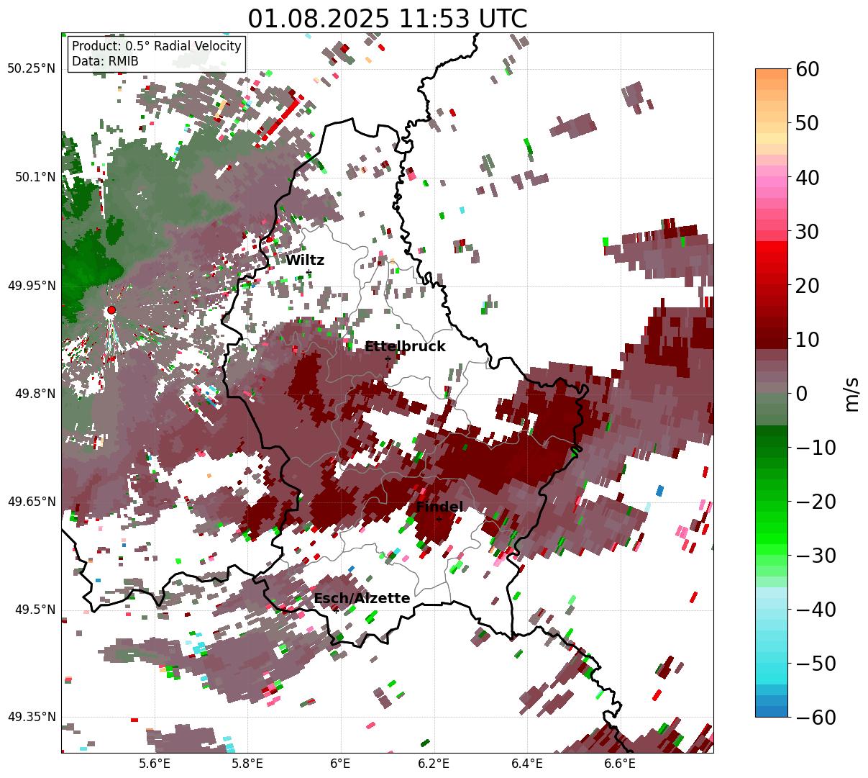The image size is (868, 778).
Task: Click the 6.2°E longitude label
Action: coord(434,764)
